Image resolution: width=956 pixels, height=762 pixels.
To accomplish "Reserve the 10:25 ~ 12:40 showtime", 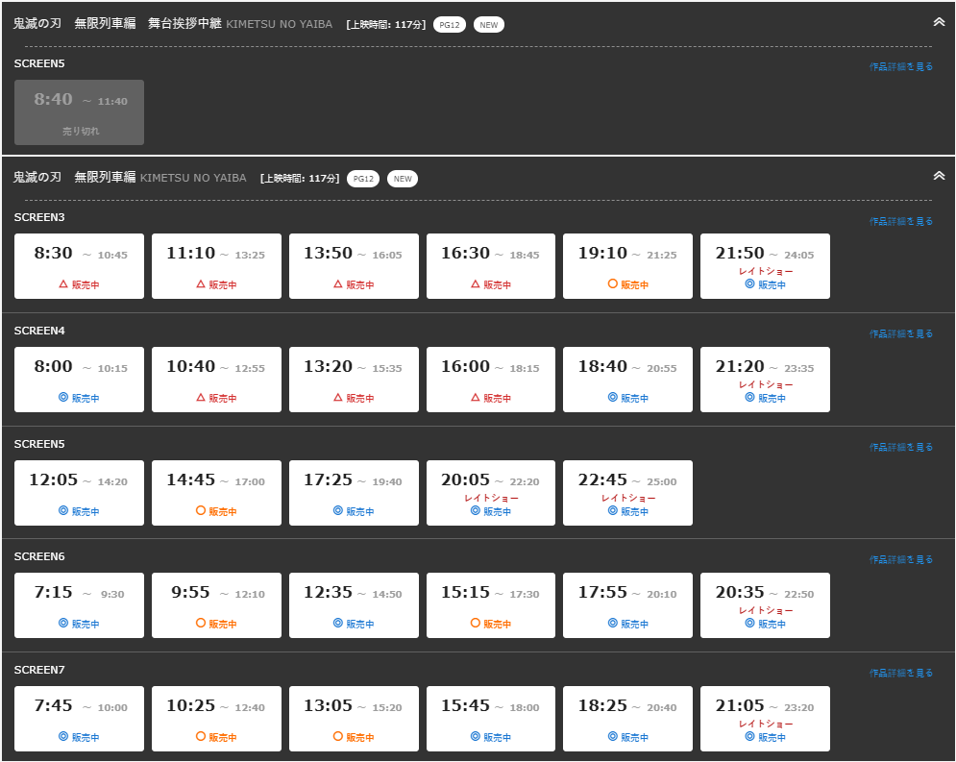I will point(216,718).
